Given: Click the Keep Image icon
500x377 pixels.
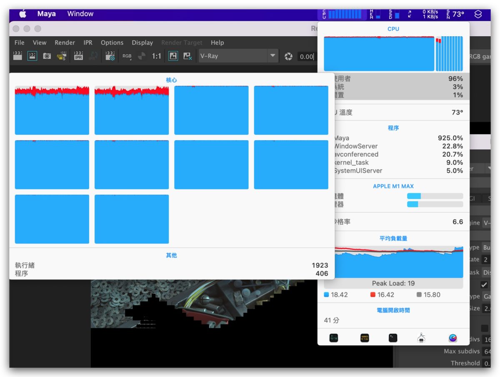Looking at the screenshot, I should (173, 56).
